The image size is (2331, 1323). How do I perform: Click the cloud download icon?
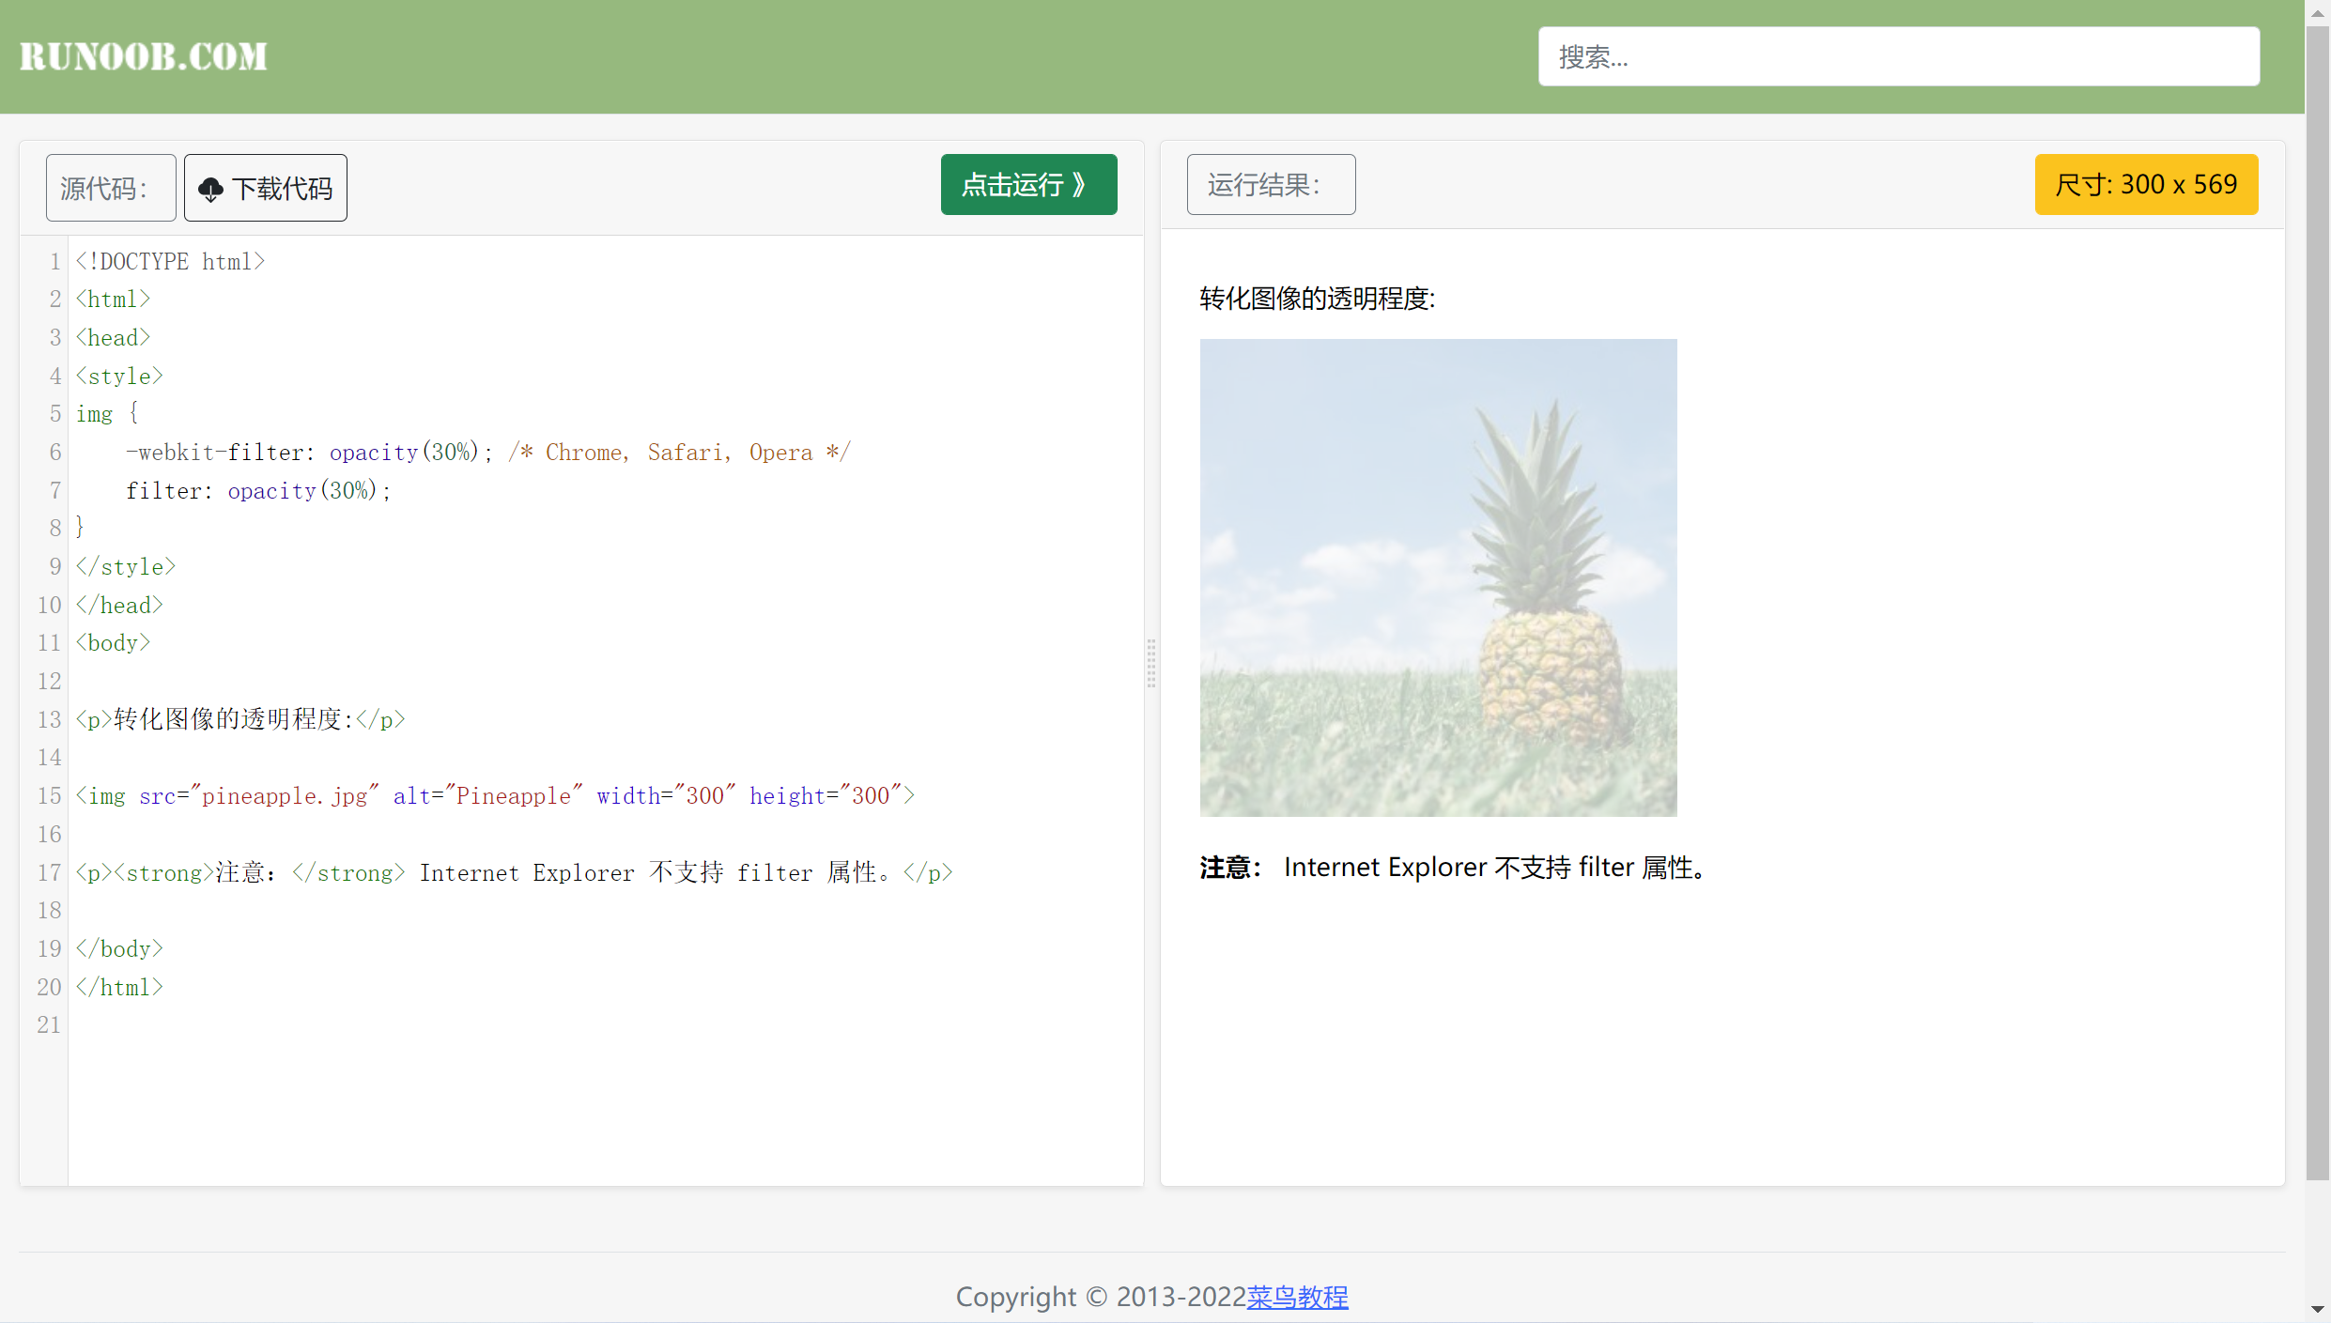click(210, 189)
